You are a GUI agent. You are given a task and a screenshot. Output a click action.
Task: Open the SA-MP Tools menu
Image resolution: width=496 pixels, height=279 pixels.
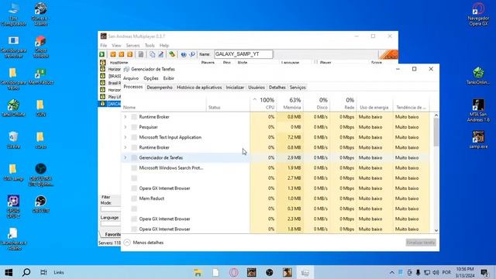(x=150, y=46)
